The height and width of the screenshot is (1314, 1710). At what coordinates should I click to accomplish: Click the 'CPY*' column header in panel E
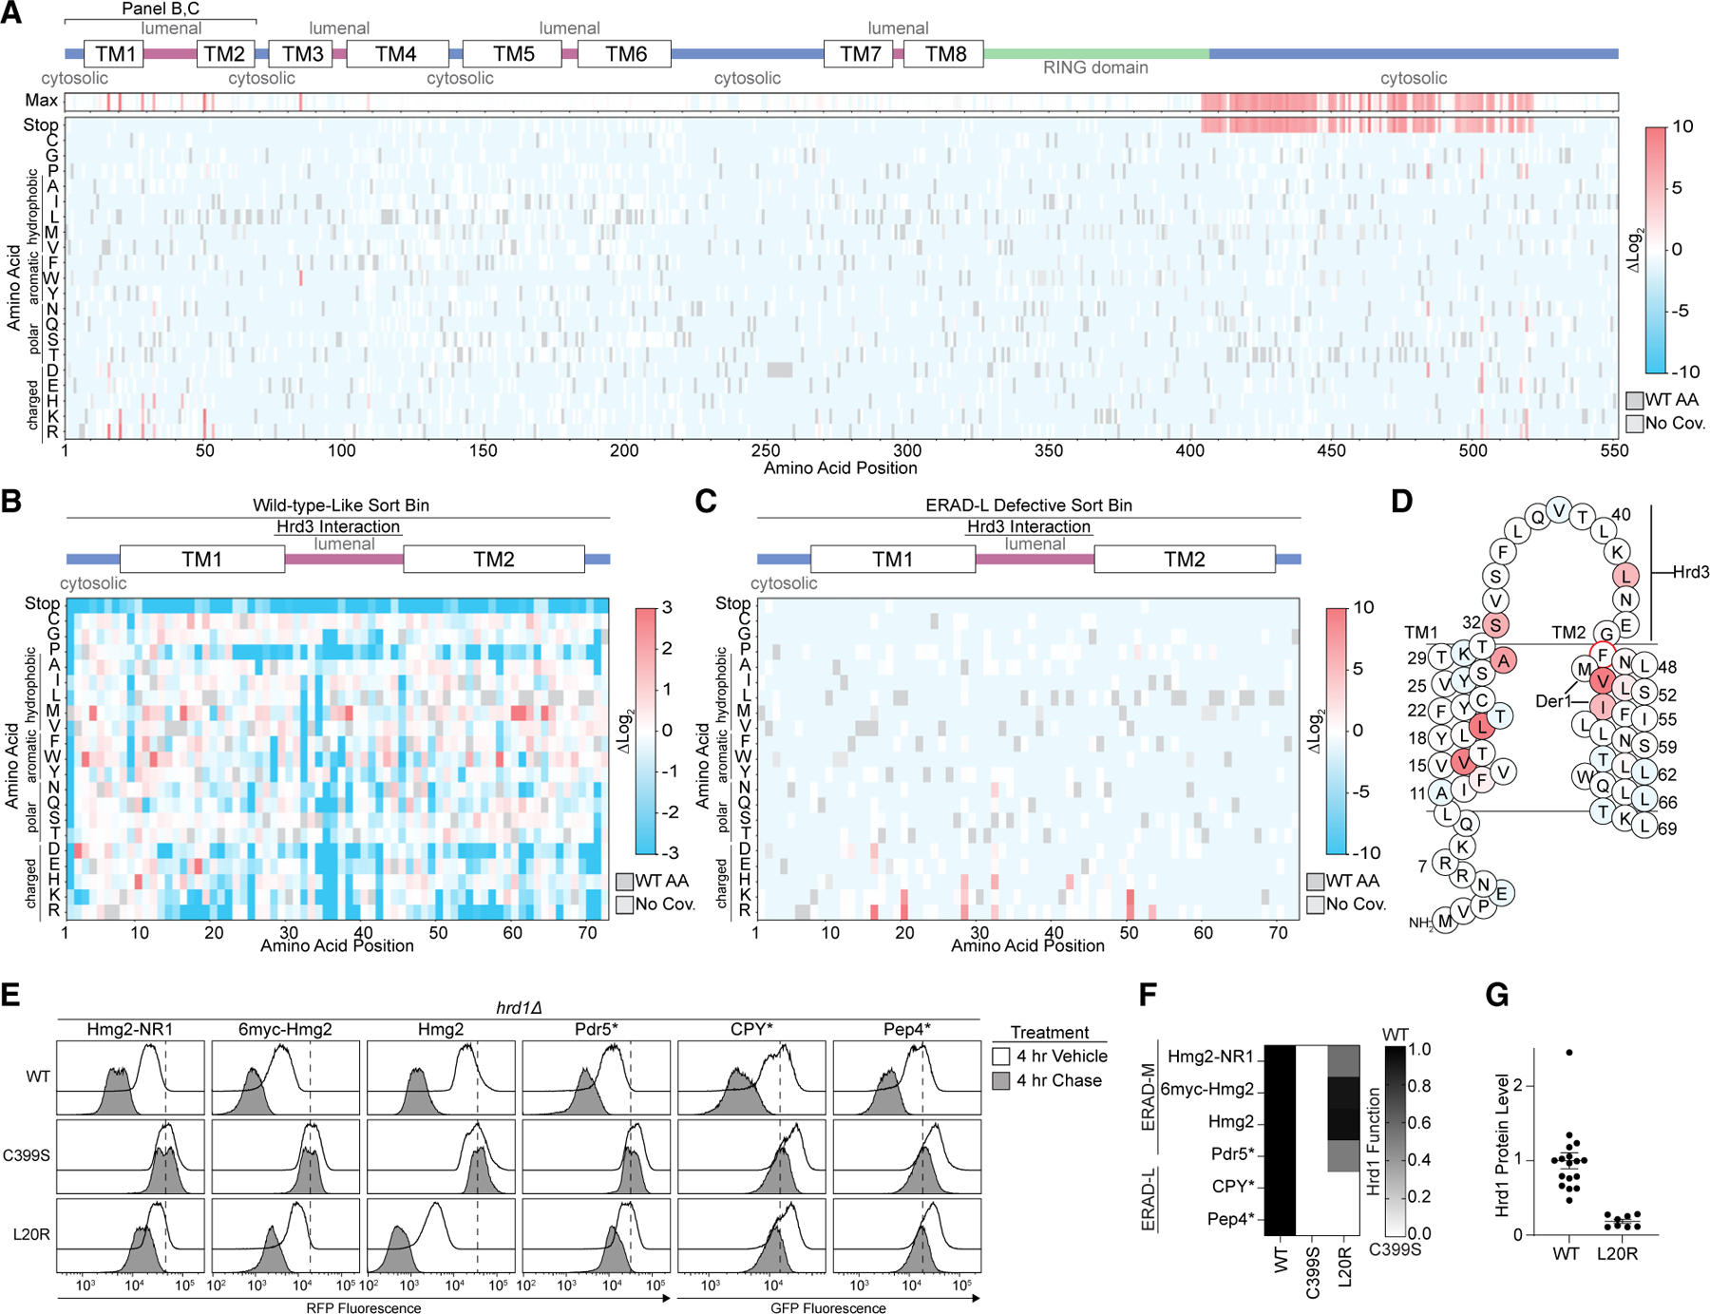coord(751,1029)
